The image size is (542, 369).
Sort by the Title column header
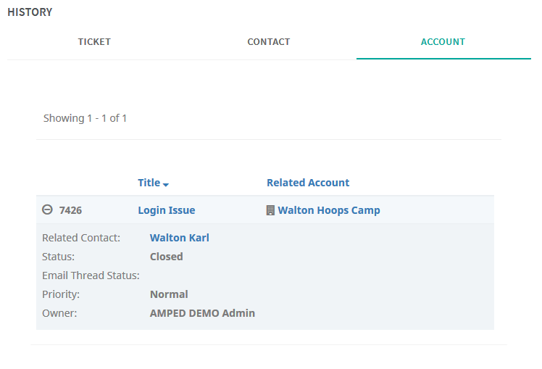coord(149,183)
